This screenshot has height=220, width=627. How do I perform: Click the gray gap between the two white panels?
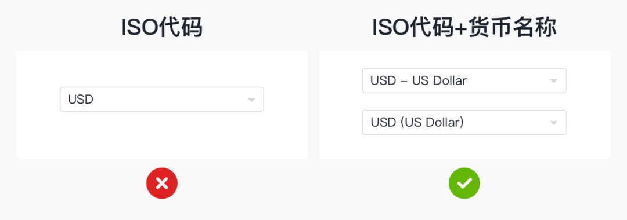click(x=313, y=105)
